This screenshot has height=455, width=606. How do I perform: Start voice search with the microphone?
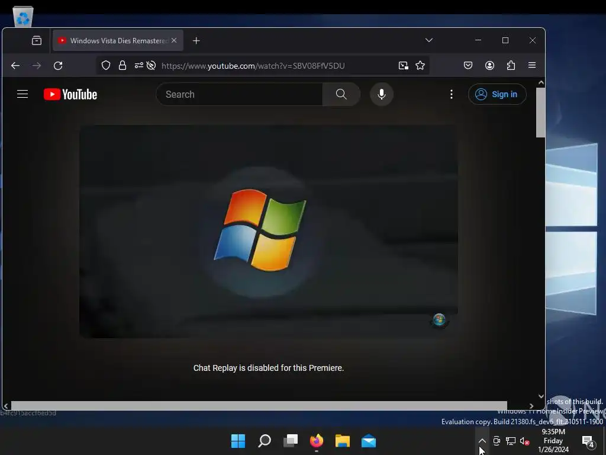(x=382, y=94)
